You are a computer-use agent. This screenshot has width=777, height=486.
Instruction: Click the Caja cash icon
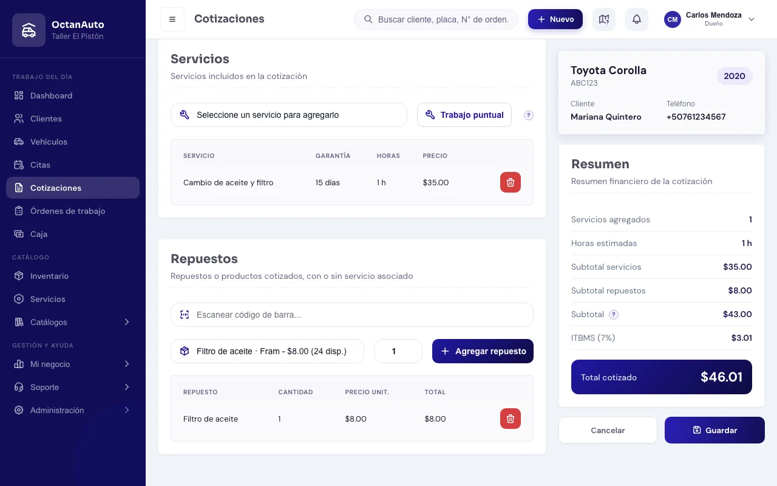click(x=19, y=234)
